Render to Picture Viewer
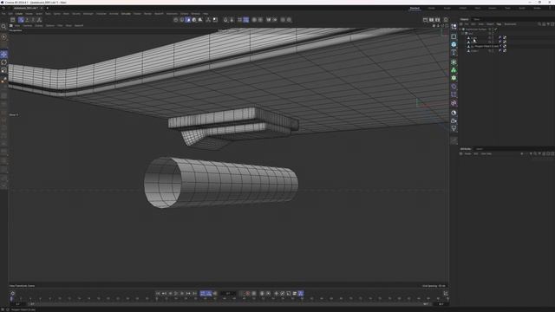Image resolution: width=555 pixels, height=312 pixels. tap(432, 20)
